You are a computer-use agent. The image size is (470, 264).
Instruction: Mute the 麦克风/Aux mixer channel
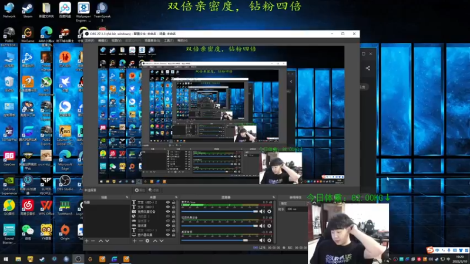(x=262, y=211)
